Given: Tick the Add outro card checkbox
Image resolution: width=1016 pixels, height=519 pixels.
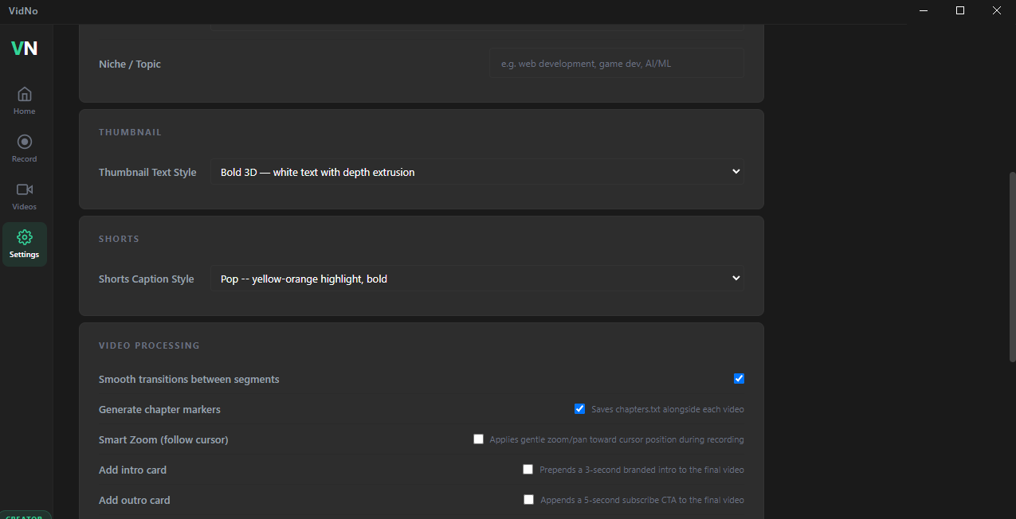Looking at the screenshot, I should [x=528, y=500].
